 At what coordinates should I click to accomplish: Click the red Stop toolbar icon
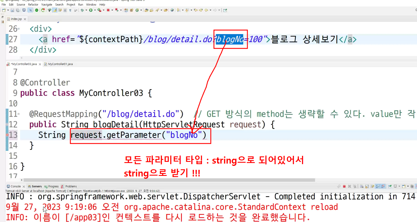(x=108, y=10)
